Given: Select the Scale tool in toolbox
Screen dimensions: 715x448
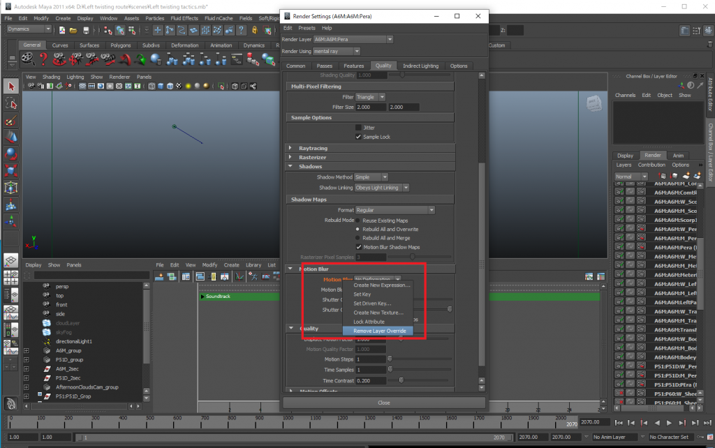Looking at the screenshot, I should point(11,171).
